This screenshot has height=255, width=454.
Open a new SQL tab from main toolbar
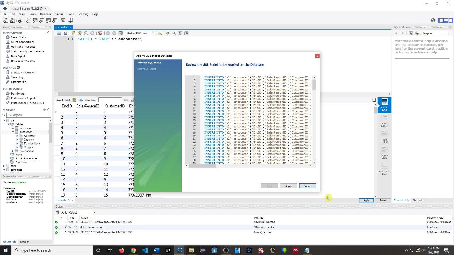(5, 21)
